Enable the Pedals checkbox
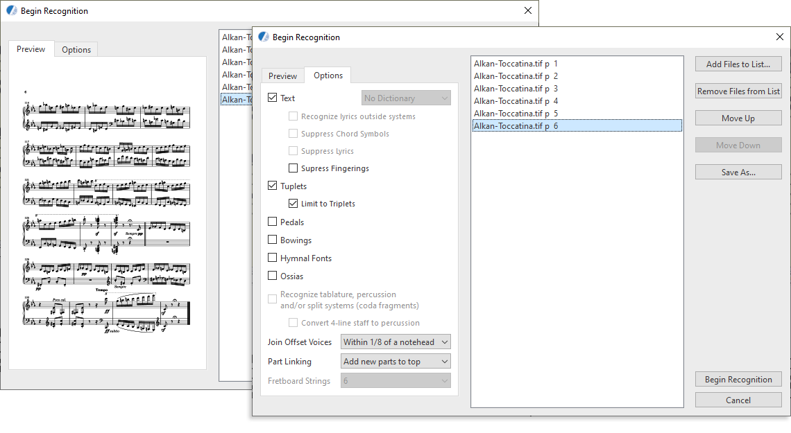Image resolution: width=791 pixels, height=433 pixels. click(x=273, y=222)
